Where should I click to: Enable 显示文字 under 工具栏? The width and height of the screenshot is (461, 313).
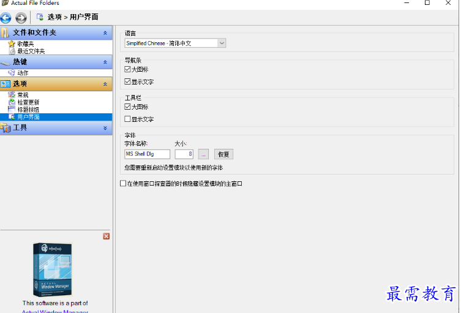coord(127,119)
